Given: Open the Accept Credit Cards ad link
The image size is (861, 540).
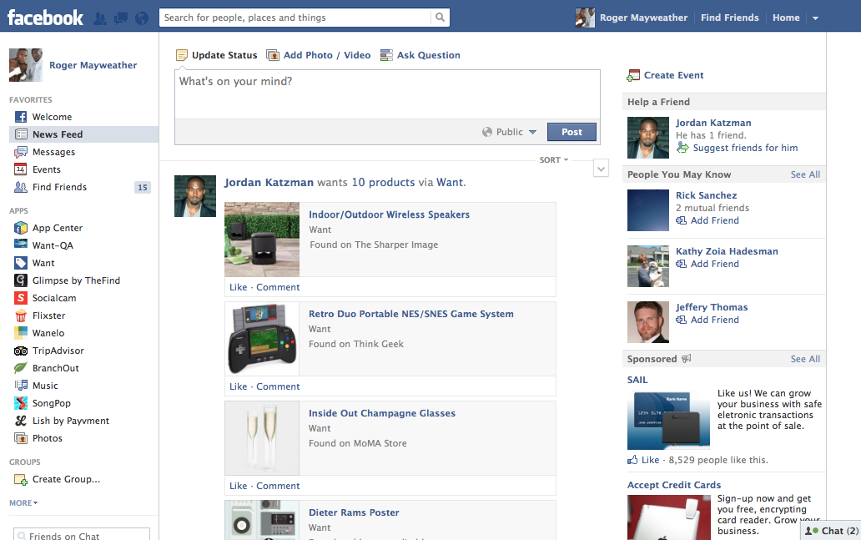Looking at the screenshot, I should point(674,485).
